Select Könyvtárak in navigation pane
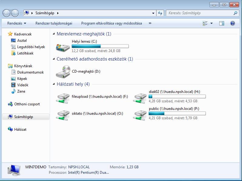The image size is (242, 181). 23,66
